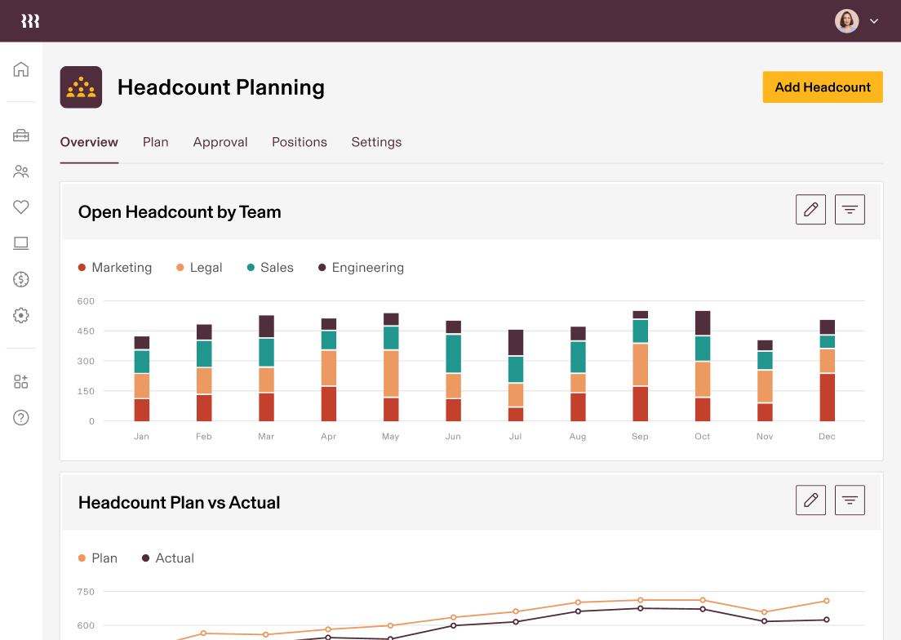Click the Add Headcount button

[823, 87]
